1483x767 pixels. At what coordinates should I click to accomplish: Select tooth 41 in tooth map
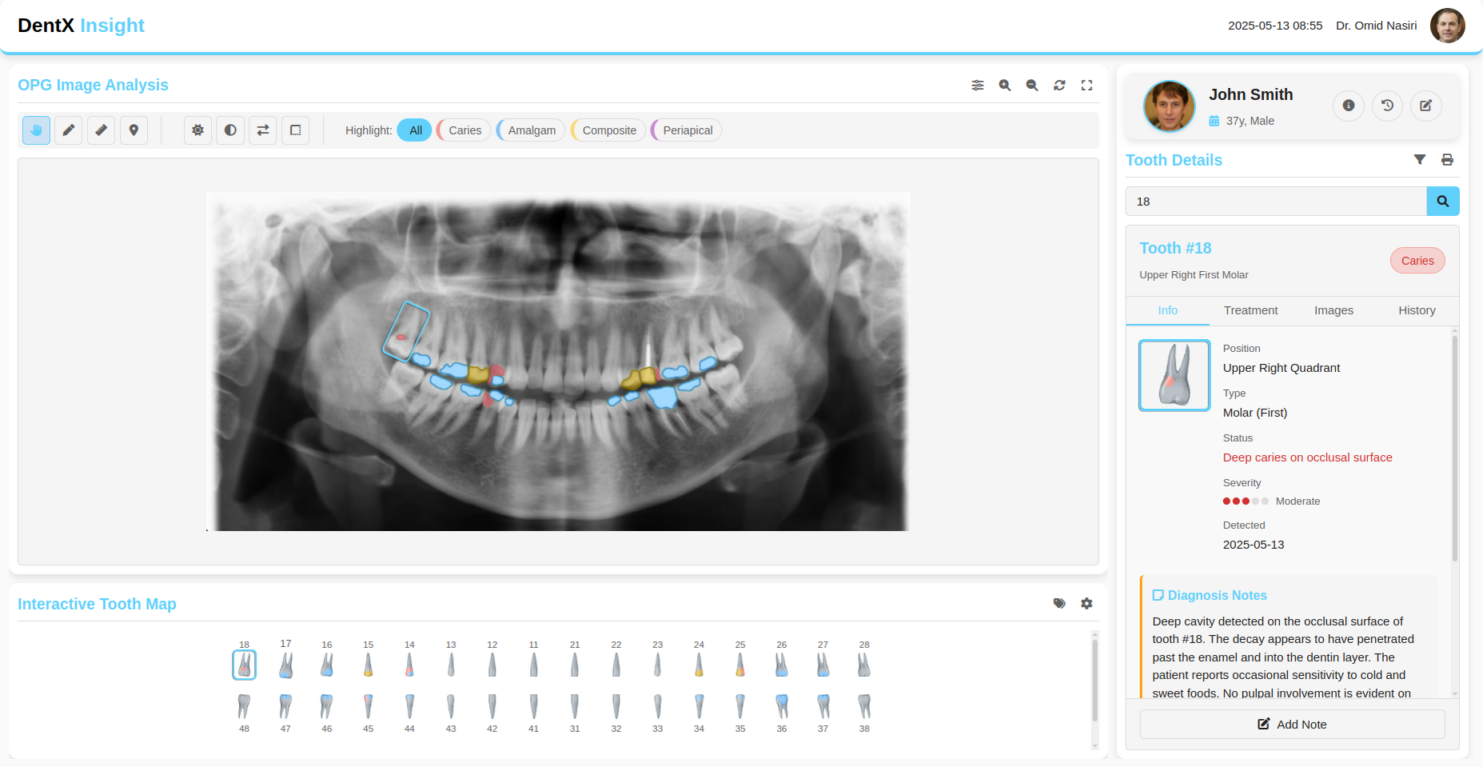coord(533,707)
